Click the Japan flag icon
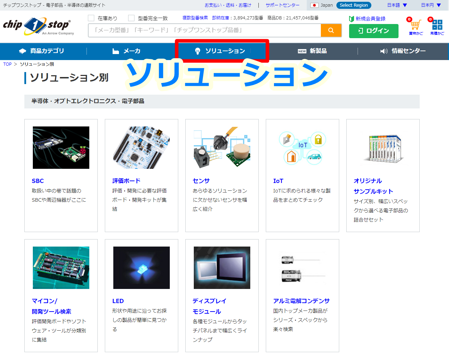The width and height of the screenshot is (449, 355). pyautogui.click(x=314, y=5)
